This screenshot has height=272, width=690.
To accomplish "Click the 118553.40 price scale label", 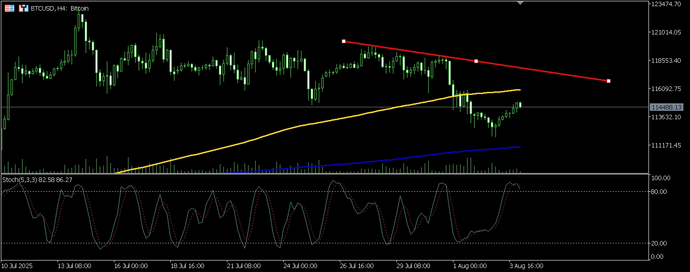I will (x=666, y=60).
